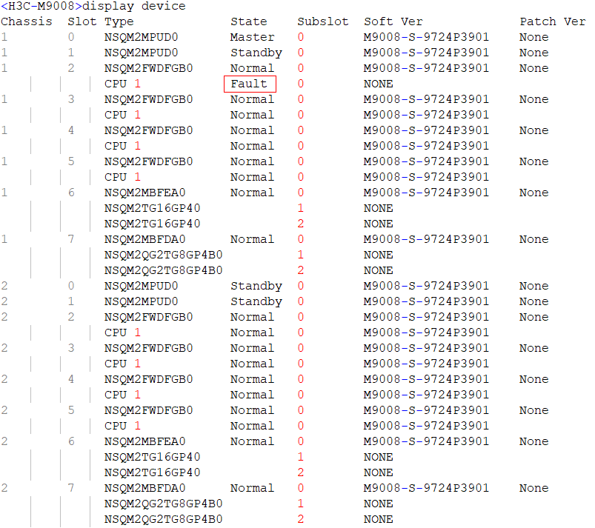Click 'Standby' in chassis 2 slot 1 row

[256, 301]
